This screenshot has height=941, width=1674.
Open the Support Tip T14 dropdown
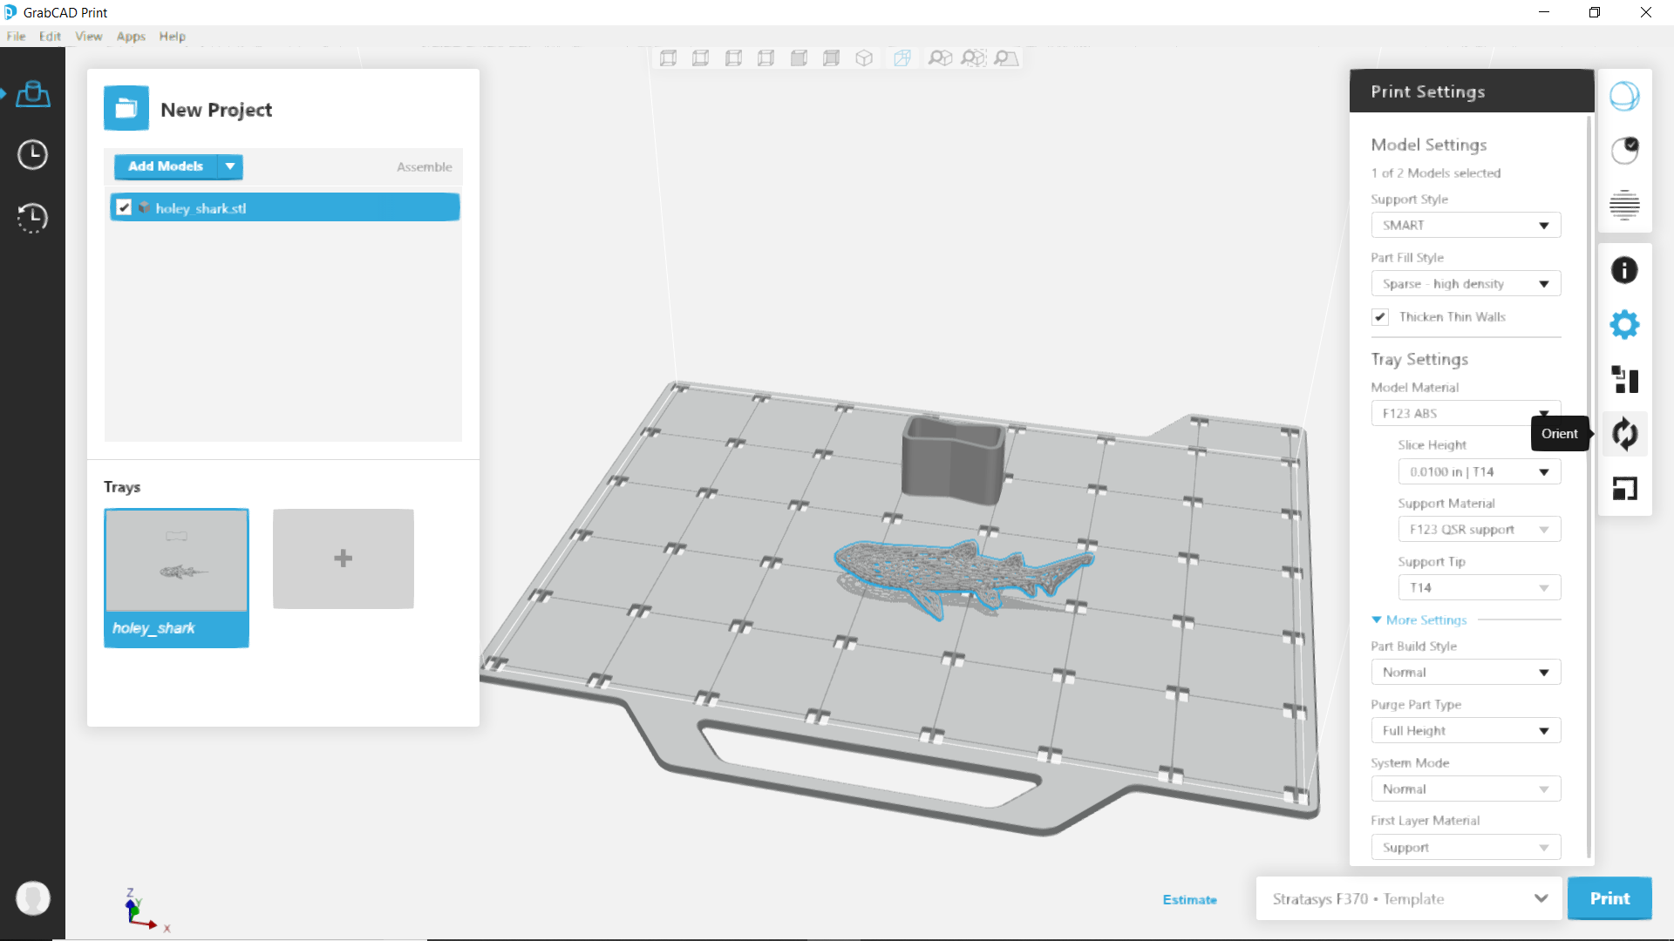1479,588
